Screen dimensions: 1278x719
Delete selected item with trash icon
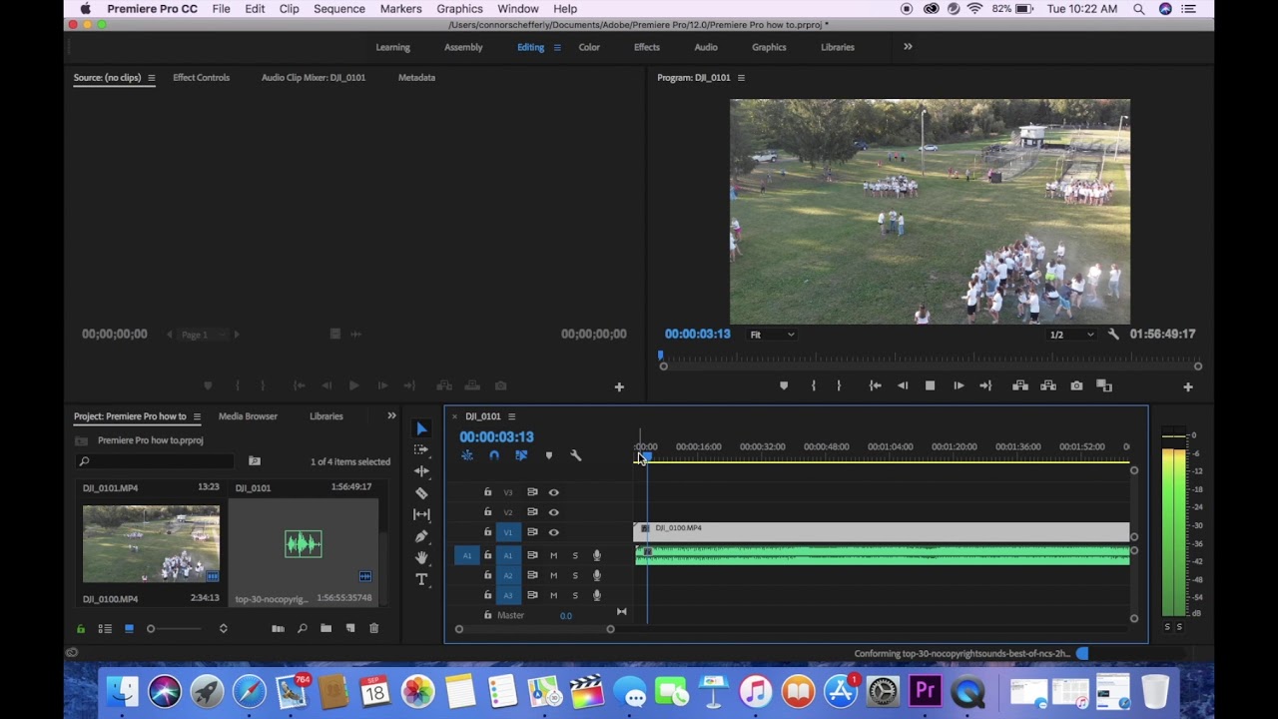[x=374, y=628]
